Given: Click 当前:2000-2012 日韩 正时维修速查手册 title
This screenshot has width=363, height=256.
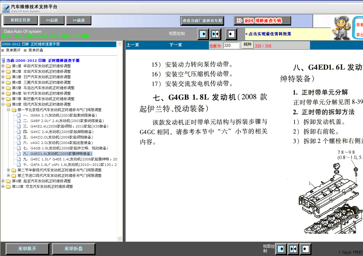Looking at the screenshot, I should pyautogui.click(x=43, y=60).
